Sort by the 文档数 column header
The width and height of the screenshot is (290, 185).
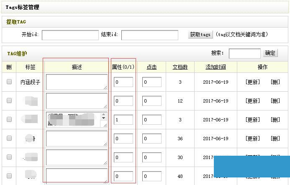(x=180, y=67)
